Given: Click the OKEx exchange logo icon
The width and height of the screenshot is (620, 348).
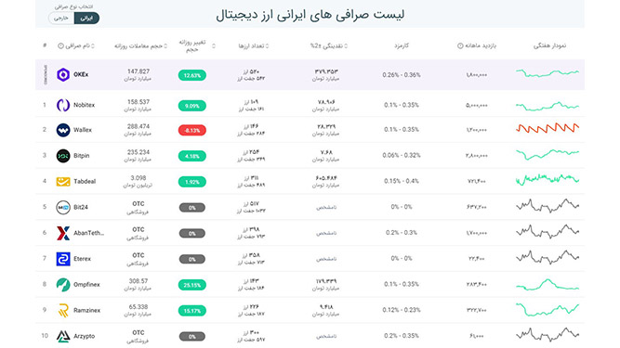Looking at the screenshot, I should click(63, 74).
